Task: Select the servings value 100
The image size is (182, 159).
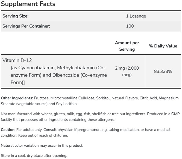Action: click(x=130, y=26)
